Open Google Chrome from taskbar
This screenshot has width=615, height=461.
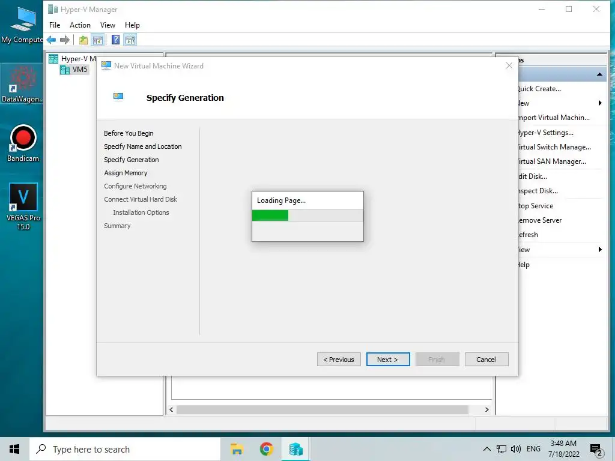(x=266, y=449)
